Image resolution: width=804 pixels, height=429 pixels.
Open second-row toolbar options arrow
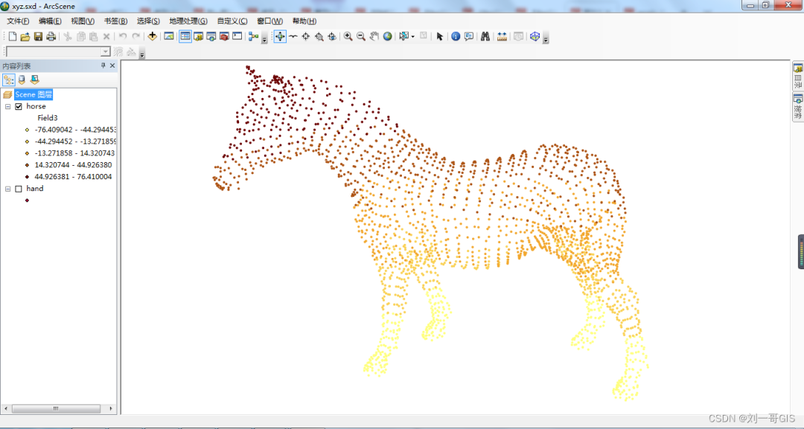point(142,54)
